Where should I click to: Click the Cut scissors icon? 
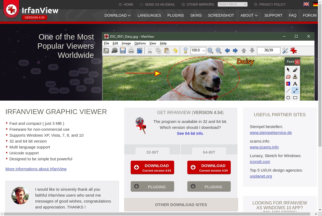click(x=150, y=51)
